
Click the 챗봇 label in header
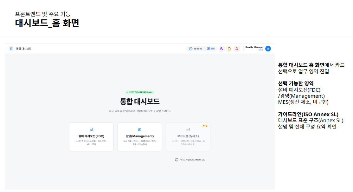coord(213,49)
